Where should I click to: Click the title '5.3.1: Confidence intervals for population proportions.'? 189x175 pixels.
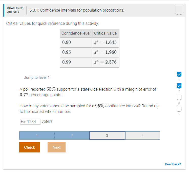77,10
